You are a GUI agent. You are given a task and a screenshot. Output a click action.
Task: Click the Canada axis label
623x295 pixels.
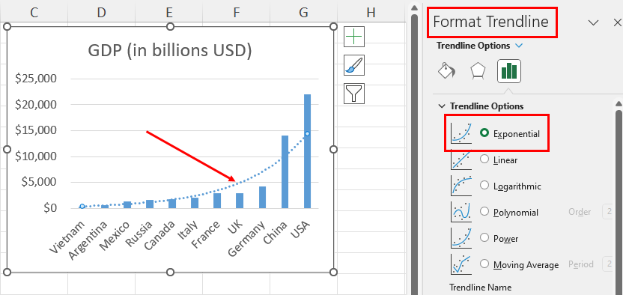click(x=160, y=236)
